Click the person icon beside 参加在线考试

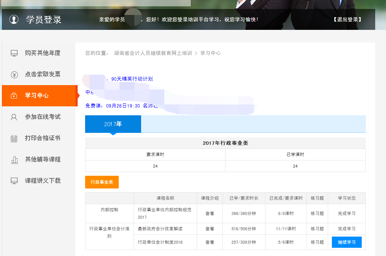point(14,117)
